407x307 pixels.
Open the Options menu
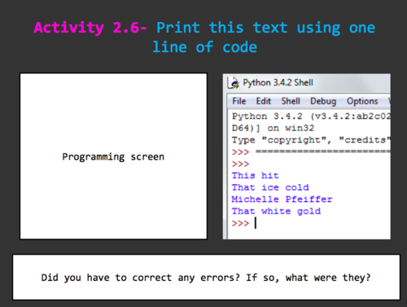tap(362, 101)
